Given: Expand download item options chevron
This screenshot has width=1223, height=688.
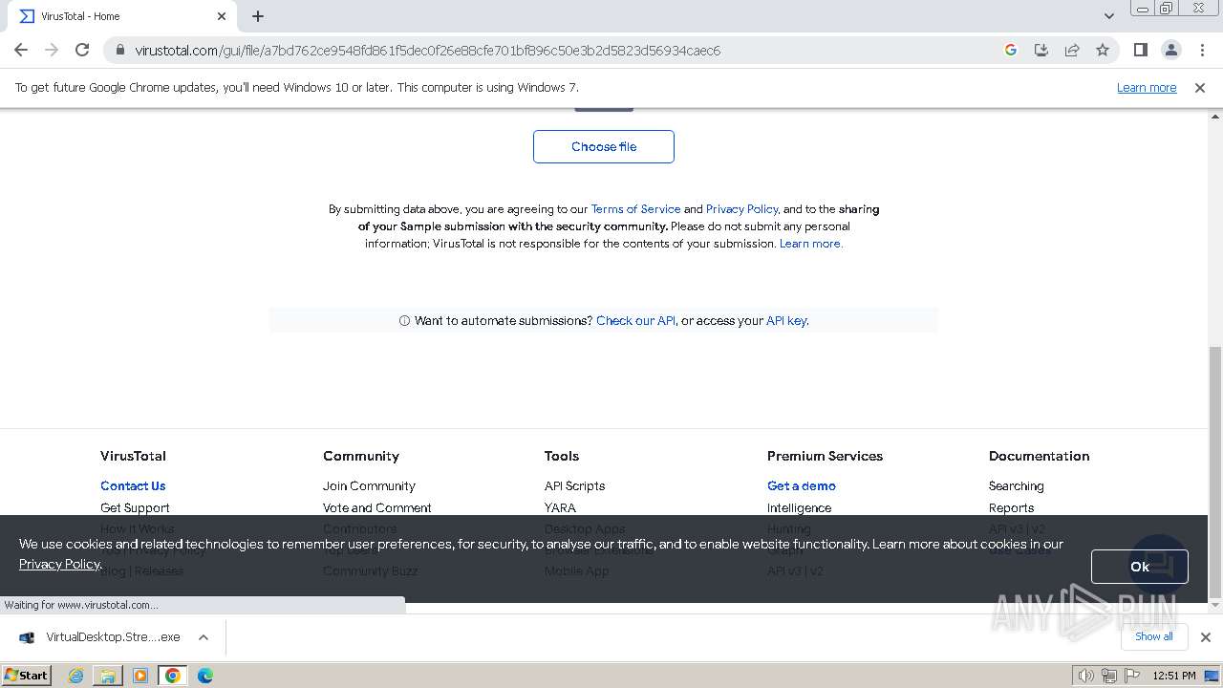Looking at the screenshot, I should [204, 636].
